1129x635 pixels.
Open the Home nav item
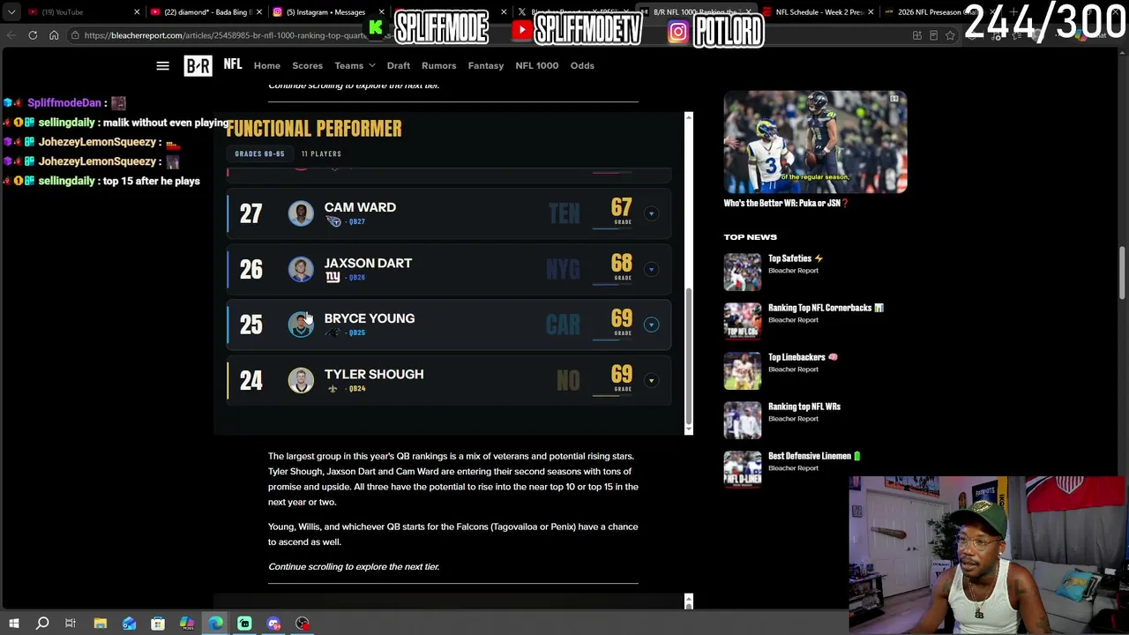(x=267, y=65)
